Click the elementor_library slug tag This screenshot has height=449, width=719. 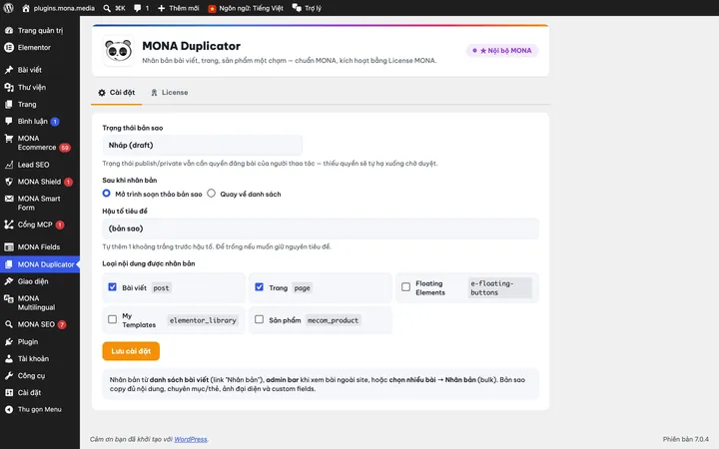tap(203, 320)
